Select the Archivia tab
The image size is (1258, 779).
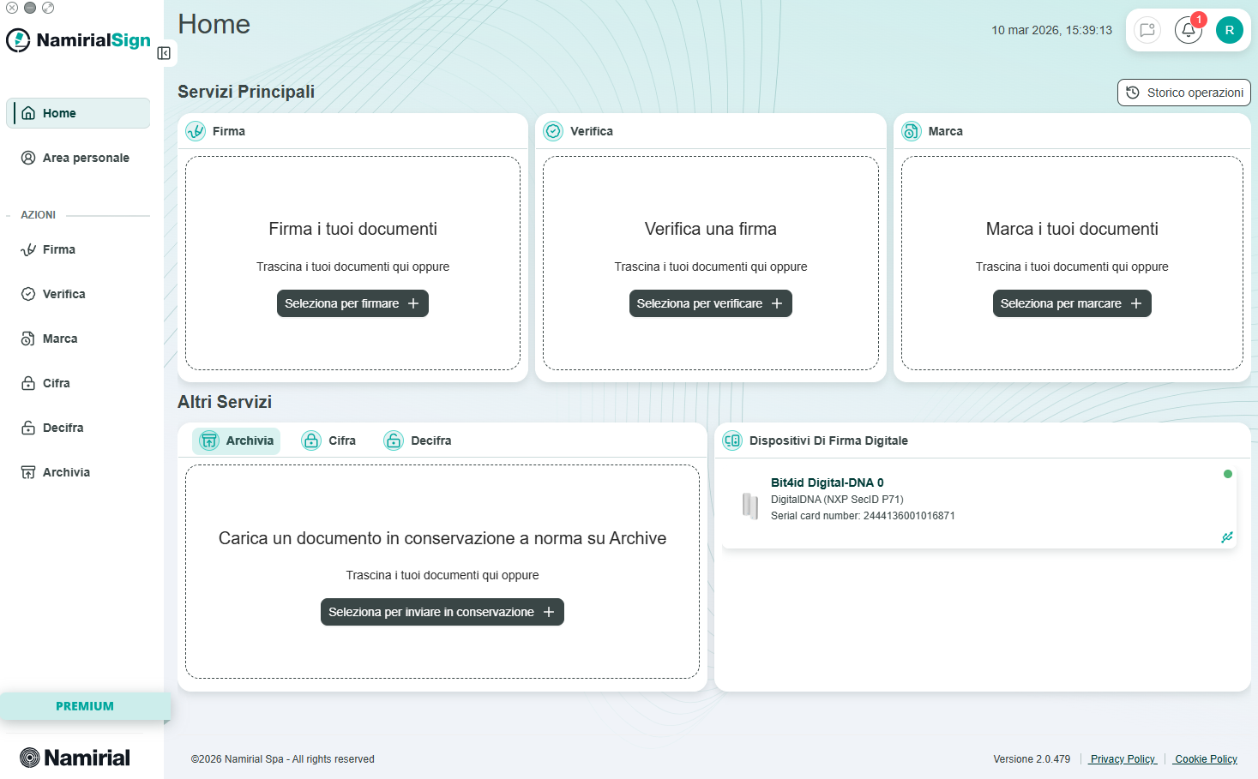pos(236,440)
